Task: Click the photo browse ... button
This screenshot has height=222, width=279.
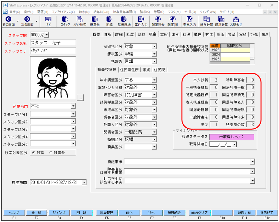Action: [80, 98]
